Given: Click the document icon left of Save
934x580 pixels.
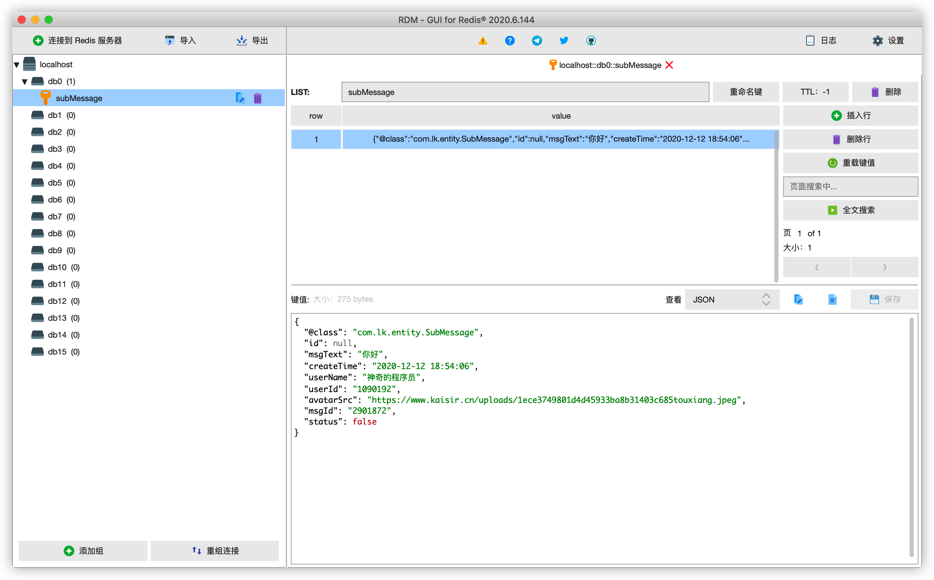Looking at the screenshot, I should click(832, 299).
